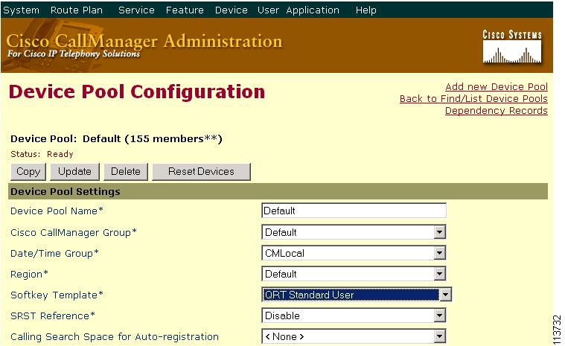Open the User menu
The height and width of the screenshot is (346, 565).
[x=268, y=10]
